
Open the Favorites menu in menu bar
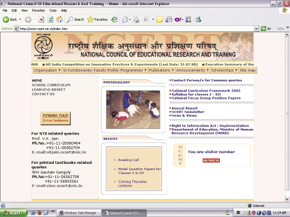pyautogui.click(x=39, y=11)
